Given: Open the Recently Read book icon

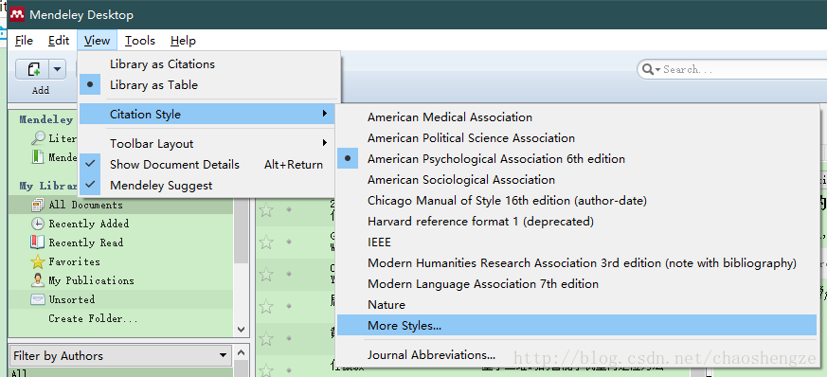Looking at the screenshot, I should pos(38,242).
